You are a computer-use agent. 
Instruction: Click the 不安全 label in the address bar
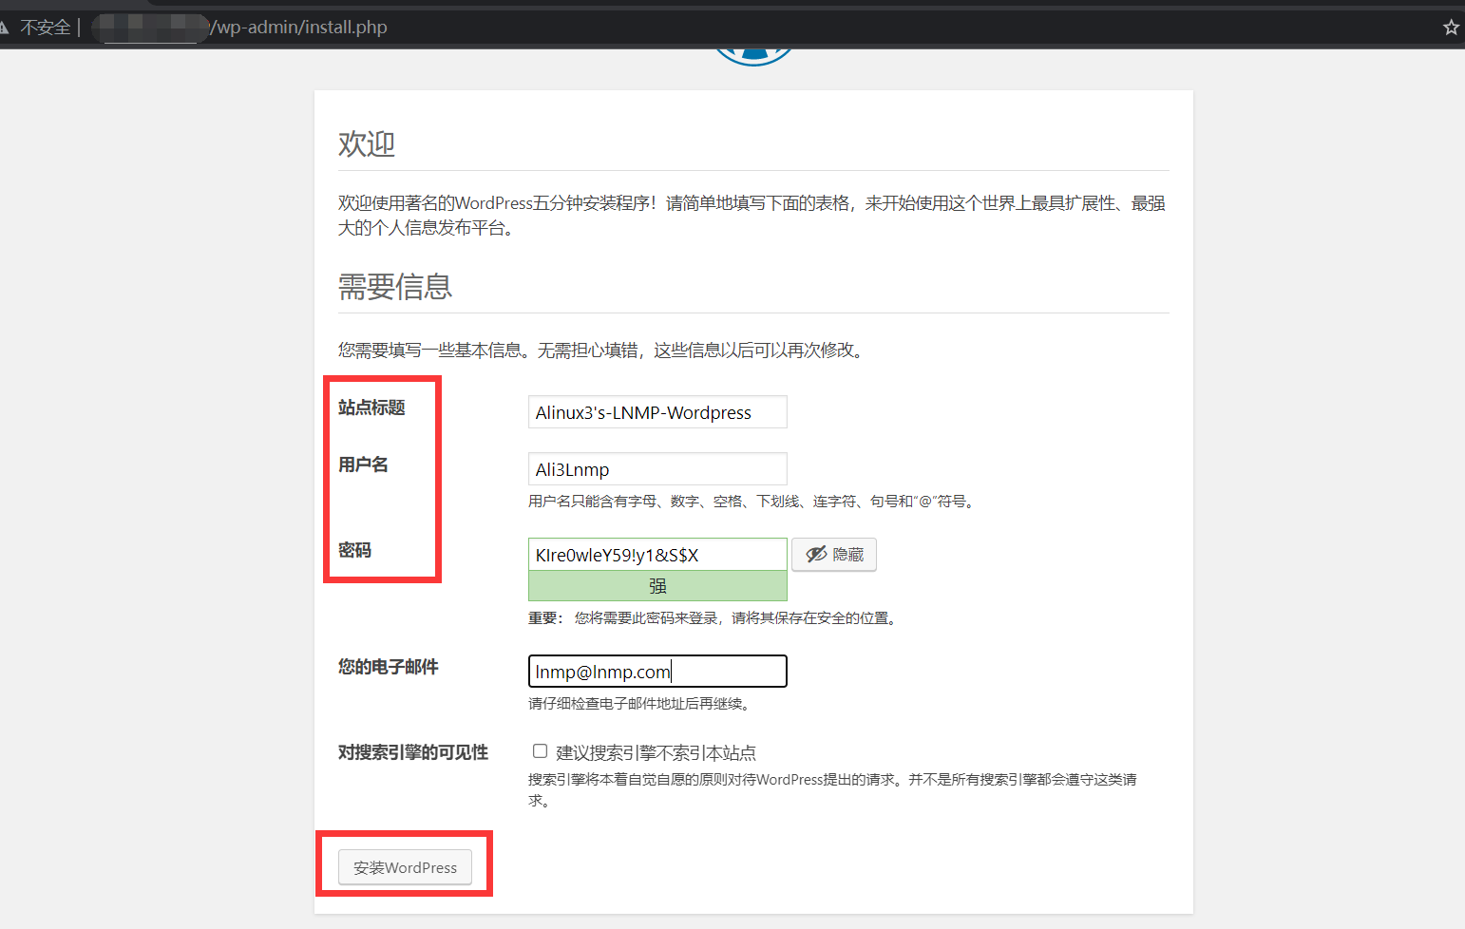click(x=46, y=28)
